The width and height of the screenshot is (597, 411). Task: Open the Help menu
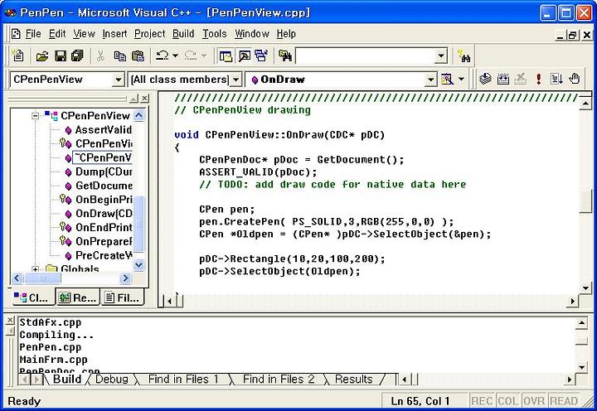(286, 34)
